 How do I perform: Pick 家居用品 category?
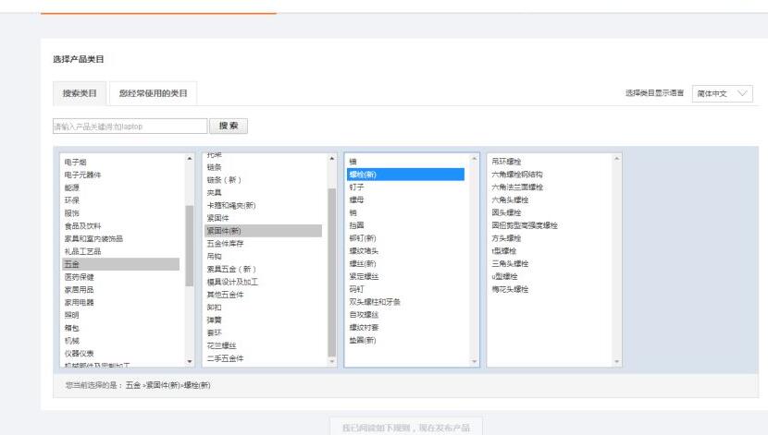pyautogui.click(x=80, y=289)
